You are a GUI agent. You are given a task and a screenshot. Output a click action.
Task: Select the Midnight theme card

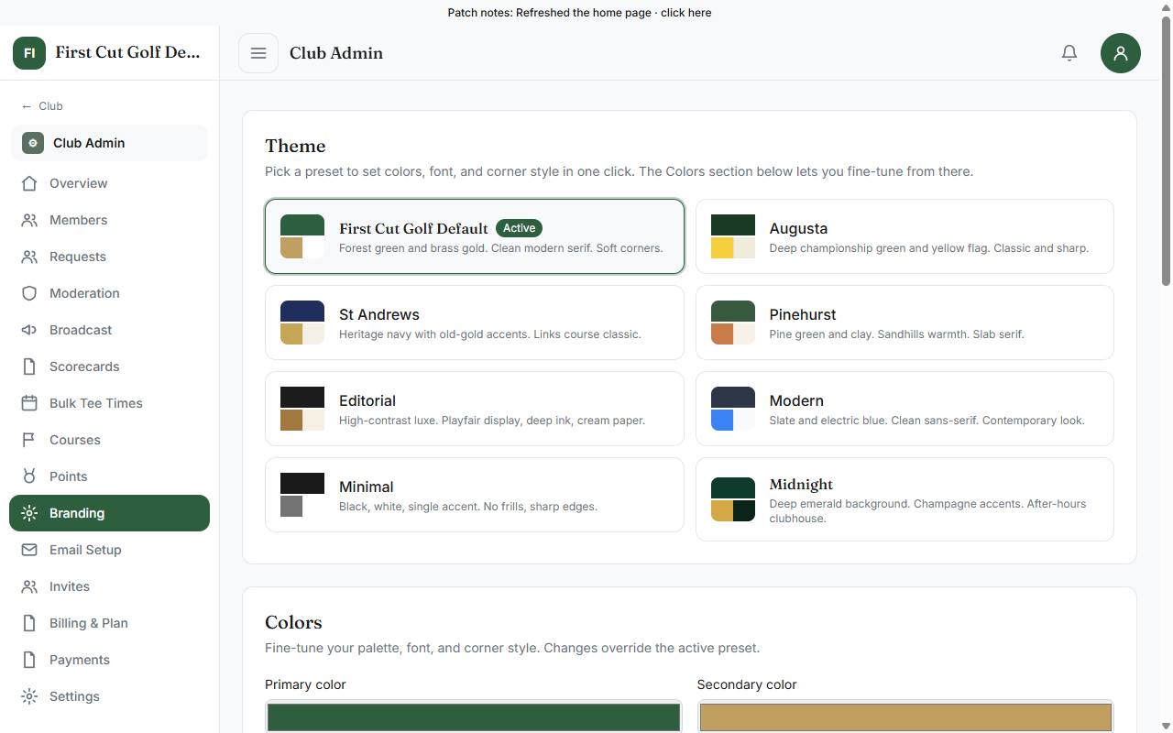904,499
